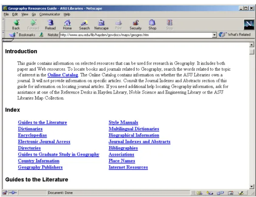This screenshot has width=256, height=197.
Task: Open the Internet Resources link
Action: tap(128, 167)
